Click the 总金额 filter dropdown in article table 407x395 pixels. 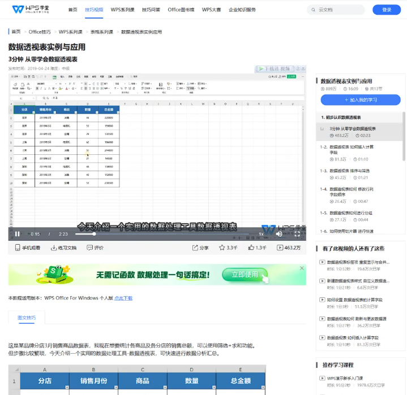click(x=263, y=387)
